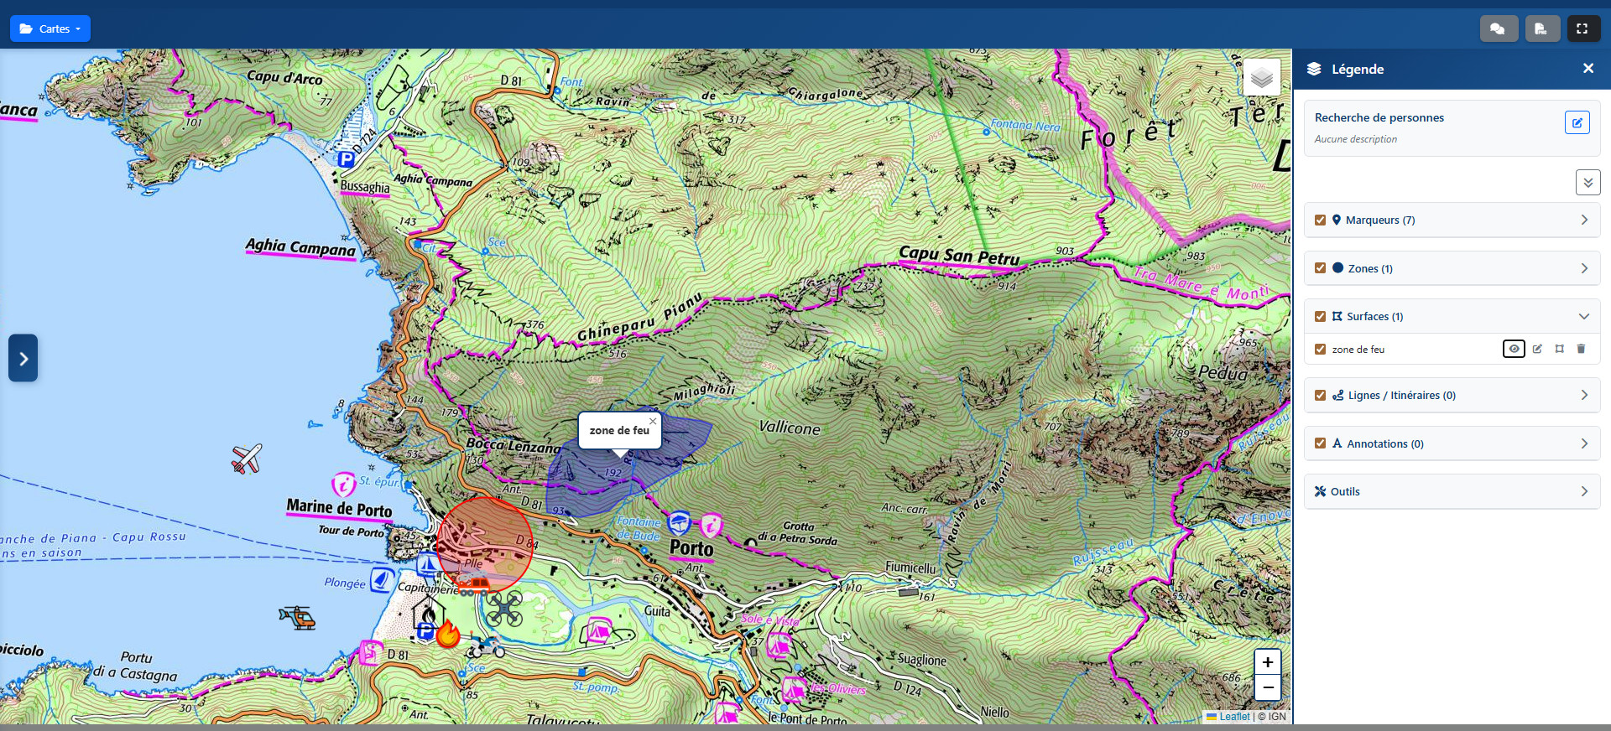
Task: Click the drone marker on the map
Action: coord(504,609)
